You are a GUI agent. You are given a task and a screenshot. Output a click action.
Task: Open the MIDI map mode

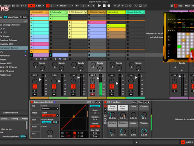click(x=187, y=6)
